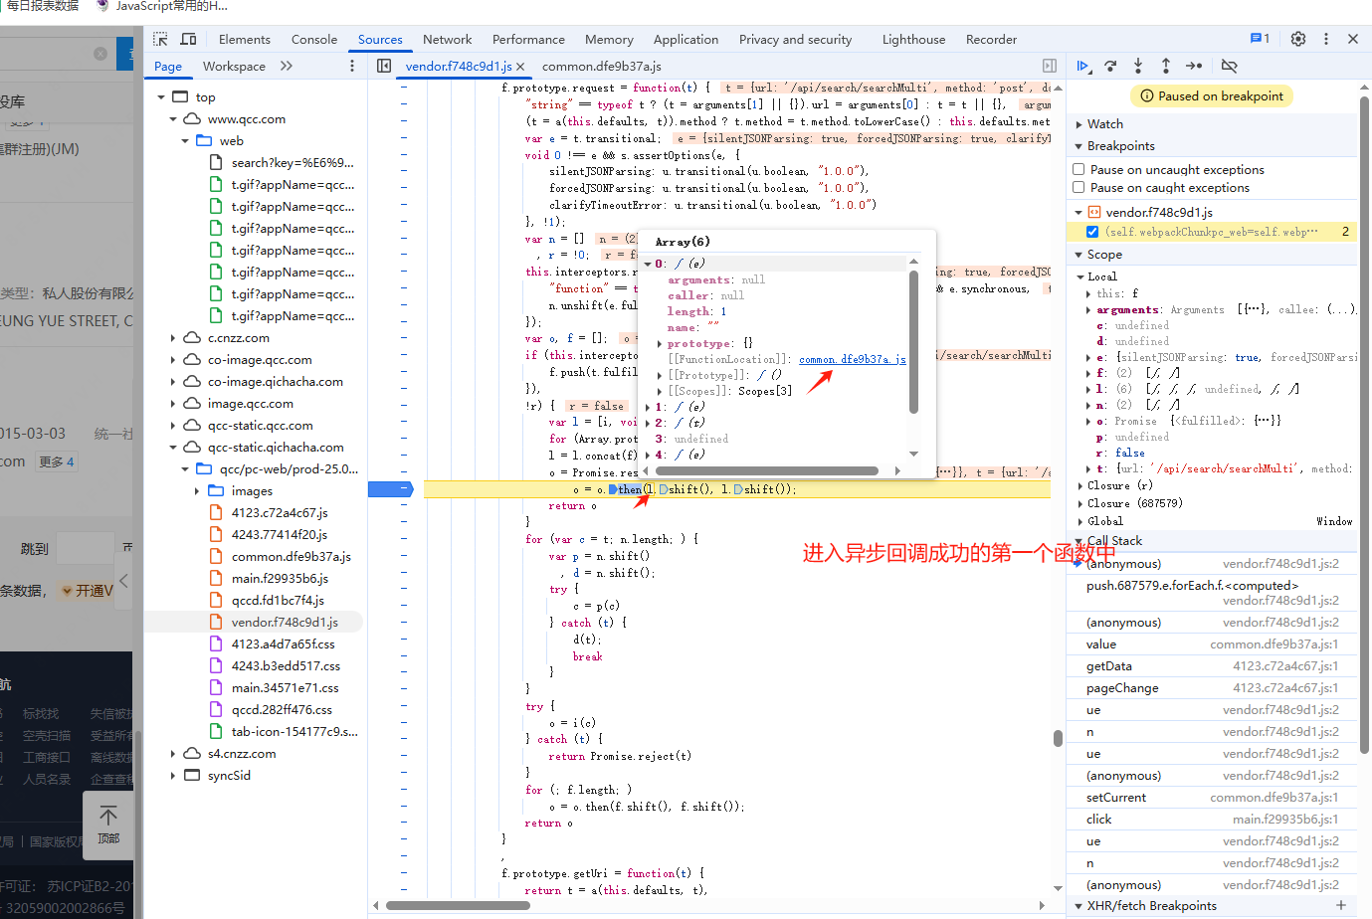Viewport: 1372px width, 919px height.
Task: Open the DevTools settings gear
Action: (1298, 39)
